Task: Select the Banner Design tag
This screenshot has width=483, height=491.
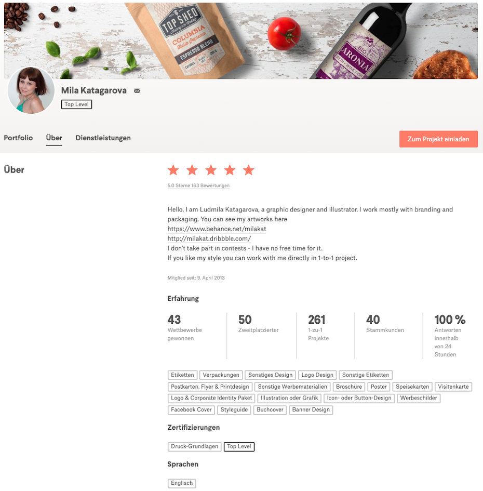Action: [311, 410]
